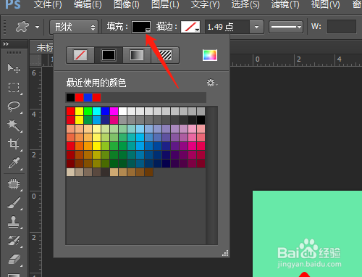
Task: Select the Lasso tool
Action: point(14,106)
